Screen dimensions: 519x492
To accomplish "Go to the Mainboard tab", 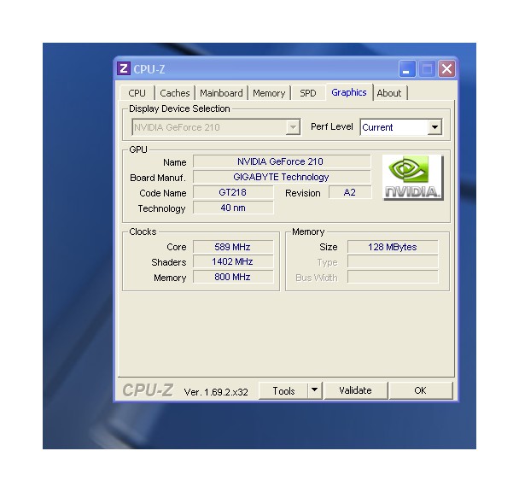I will [x=221, y=93].
